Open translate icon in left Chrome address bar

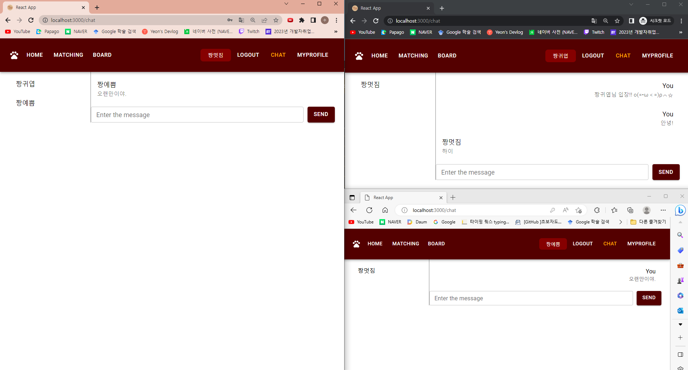point(241,20)
